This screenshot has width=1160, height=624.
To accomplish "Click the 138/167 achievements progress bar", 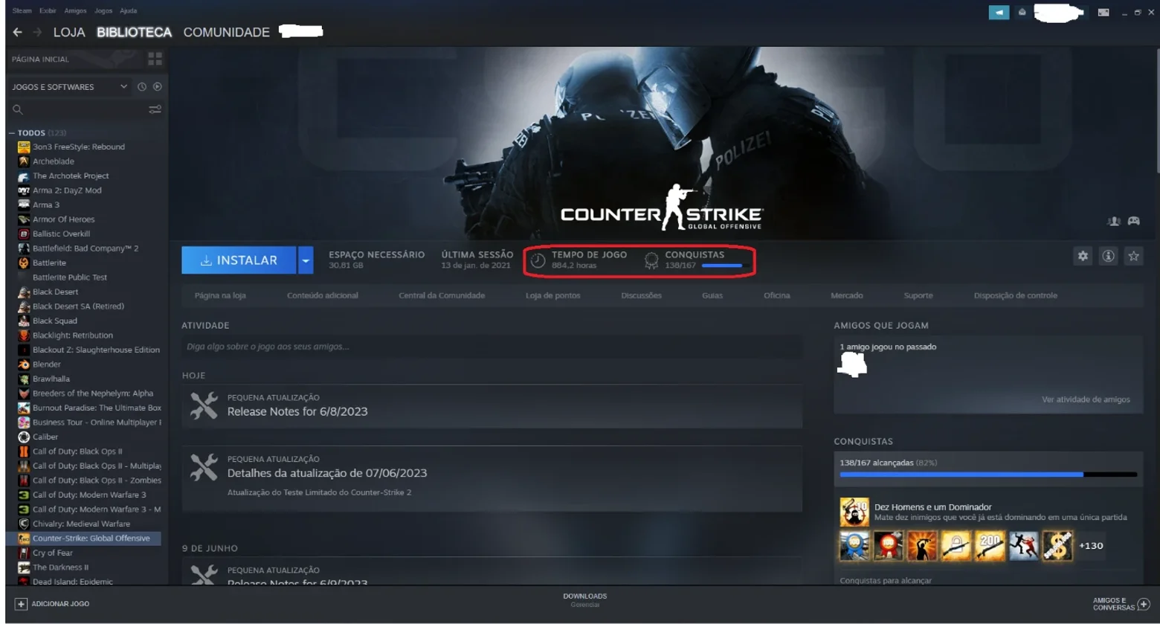I will [988, 474].
